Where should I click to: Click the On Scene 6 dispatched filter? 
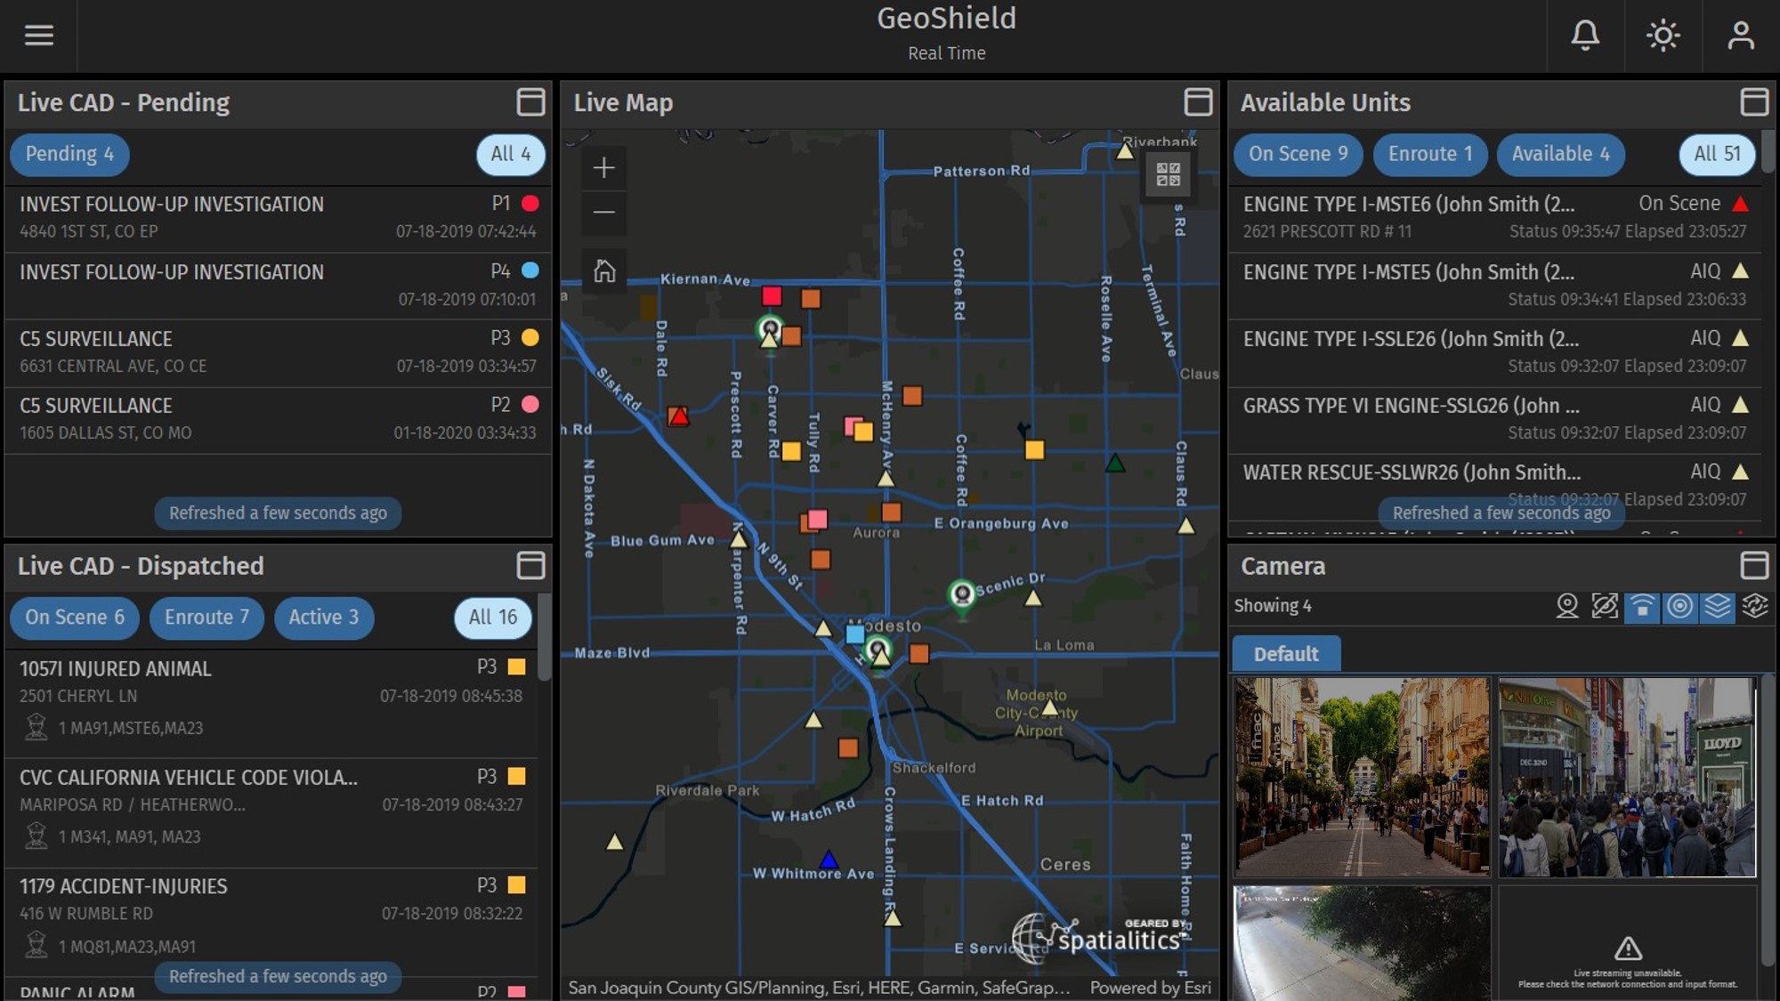(75, 618)
